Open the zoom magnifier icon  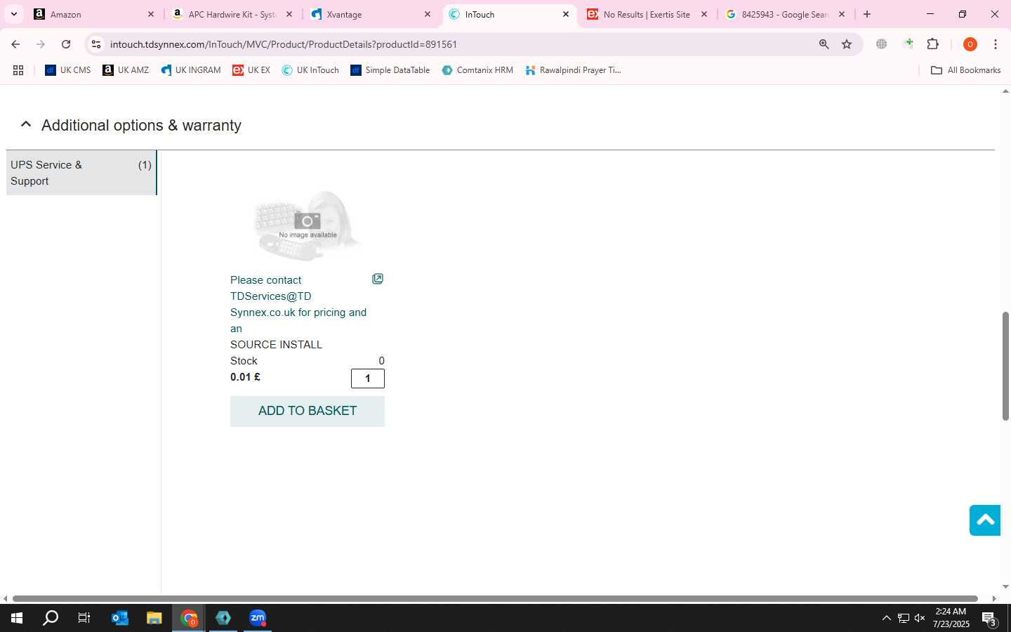point(824,44)
